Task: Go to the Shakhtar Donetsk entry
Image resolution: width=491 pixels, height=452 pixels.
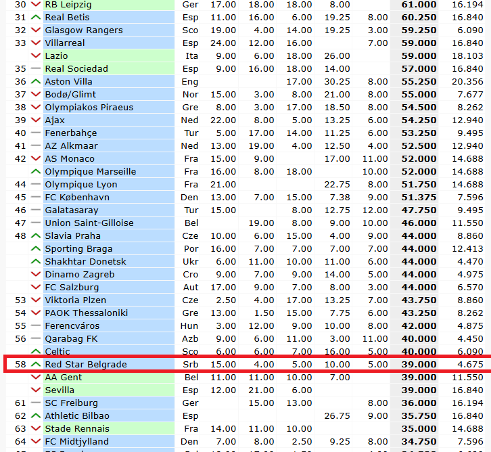Action: tap(85, 262)
